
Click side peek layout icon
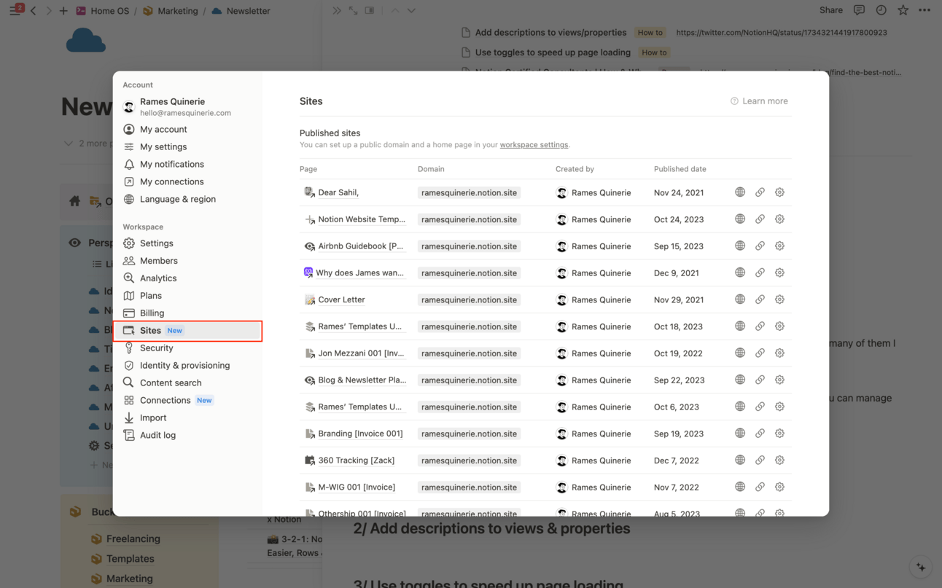(x=370, y=11)
